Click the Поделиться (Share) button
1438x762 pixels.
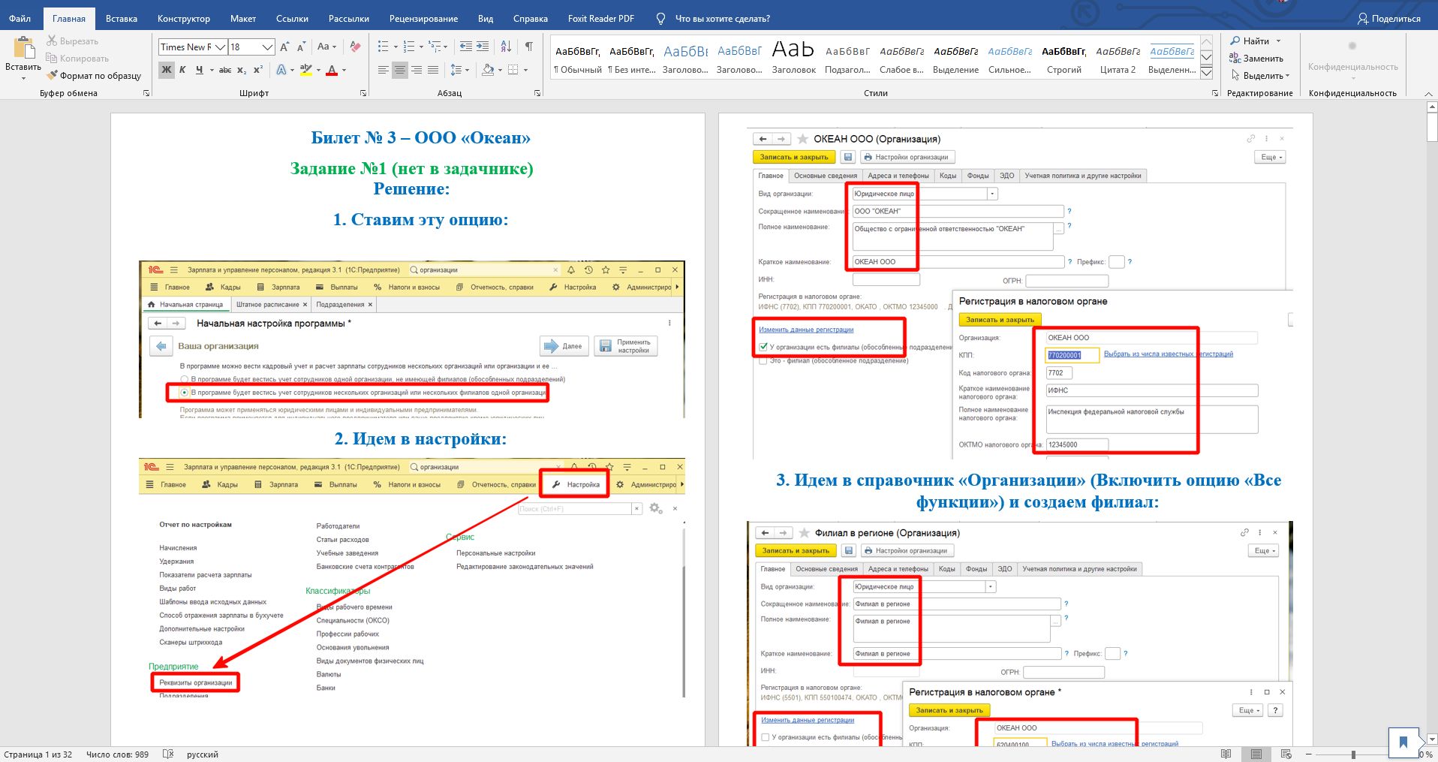[1389, 19]
